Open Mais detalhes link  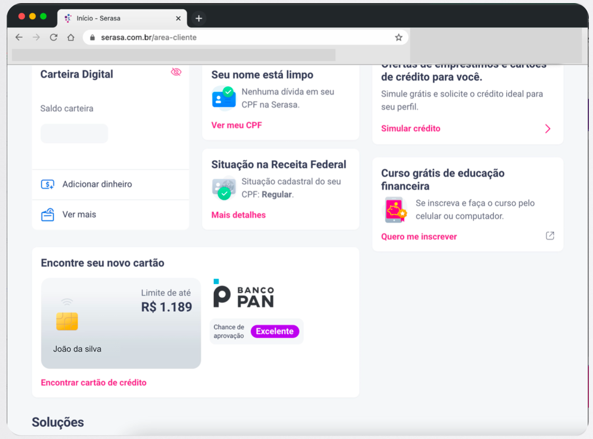pyautogui.click(x=238, y=215)
